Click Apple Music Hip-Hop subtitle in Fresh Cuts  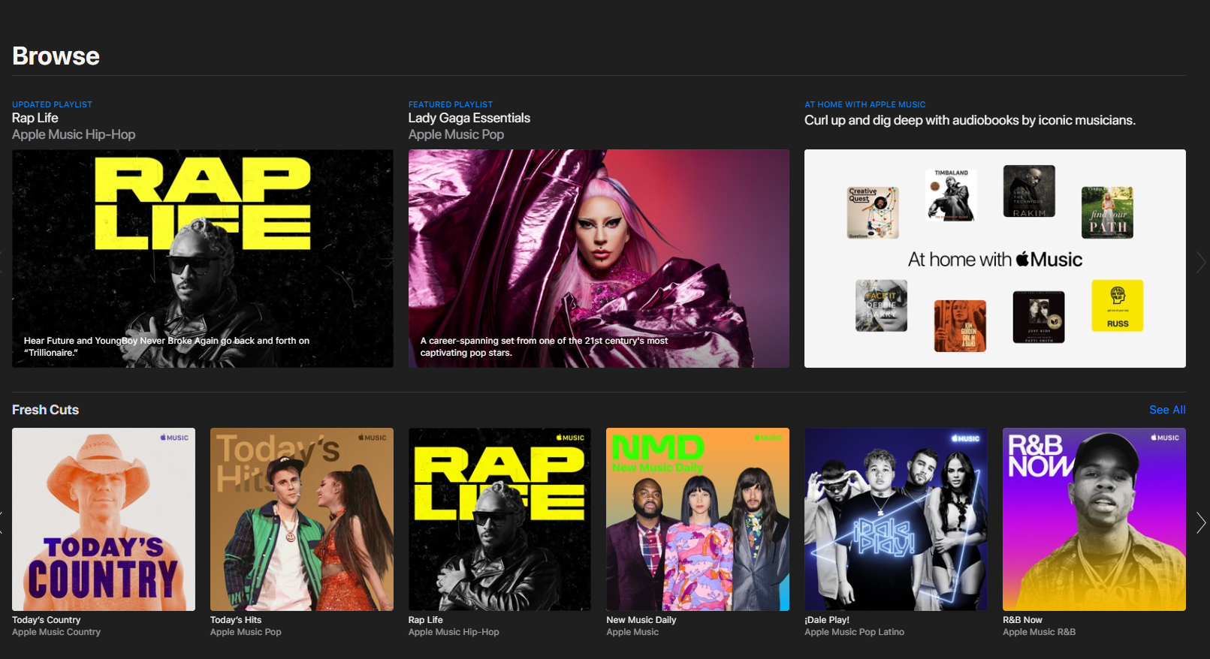click(x=454, y=632)
